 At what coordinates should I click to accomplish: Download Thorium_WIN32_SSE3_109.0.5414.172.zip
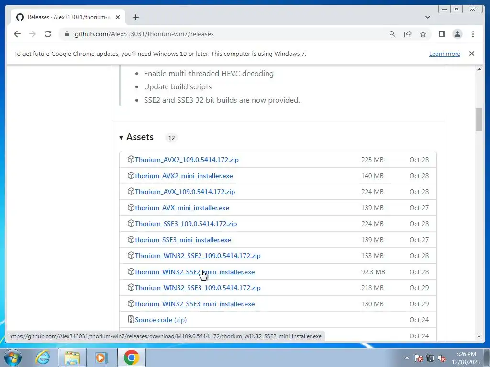(x=198, y=288)
